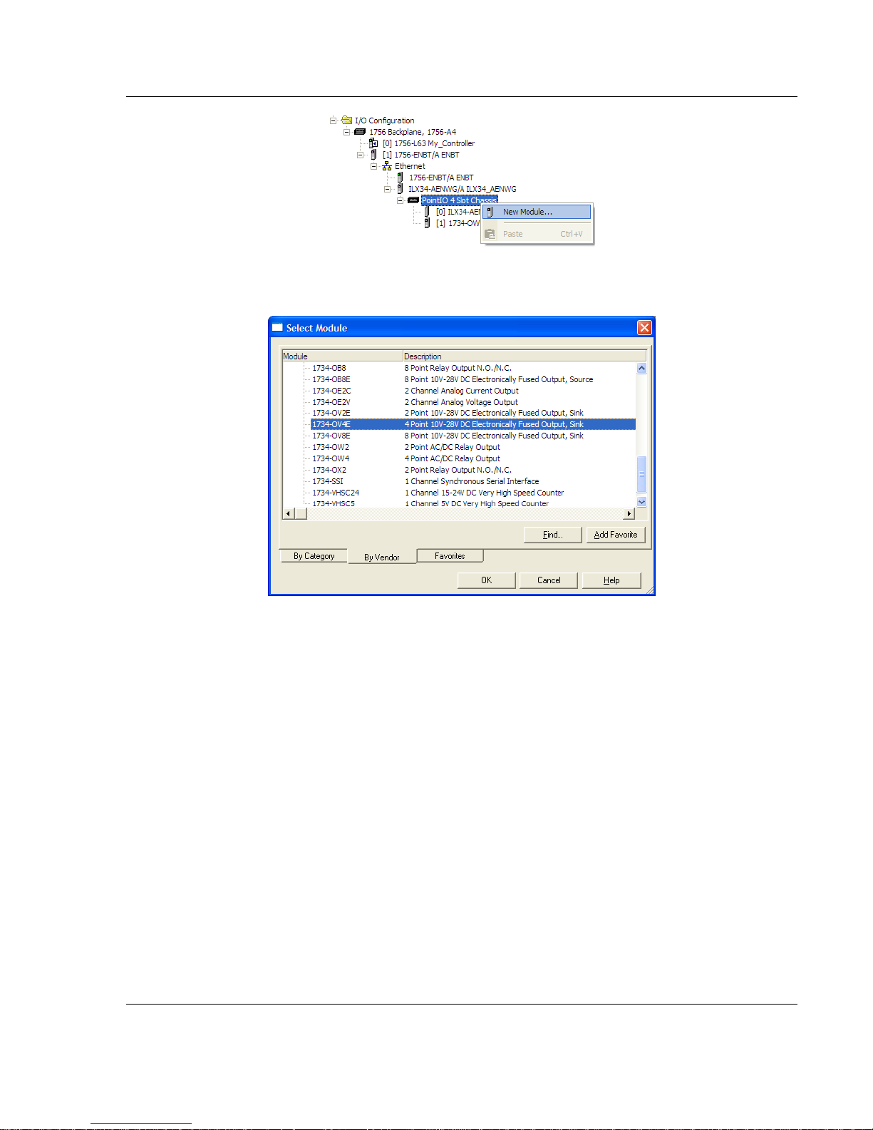The image size is (873, 1130).
Task: Collapse the I/O Configuration tree node
Action: click(x=333, y=120)
